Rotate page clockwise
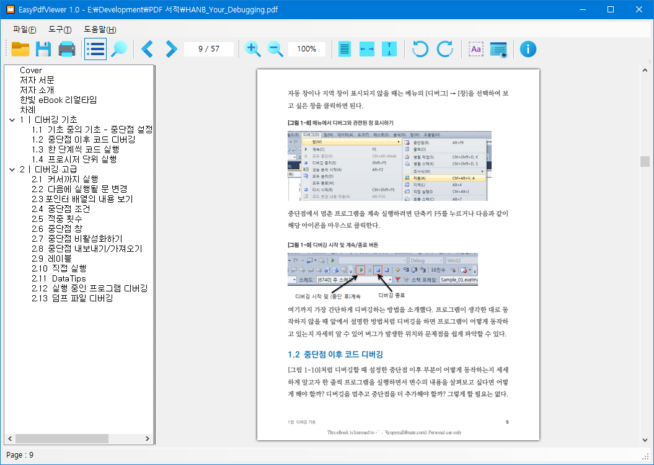The height and width of the screenshot is (465, 654). point(445,49)
